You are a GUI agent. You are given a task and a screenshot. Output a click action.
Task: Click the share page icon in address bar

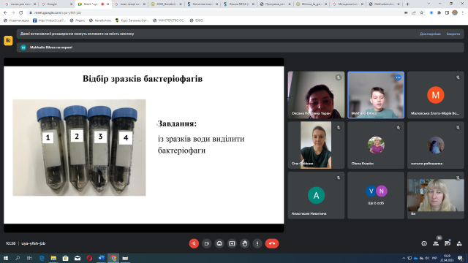(x=414, y=13)
